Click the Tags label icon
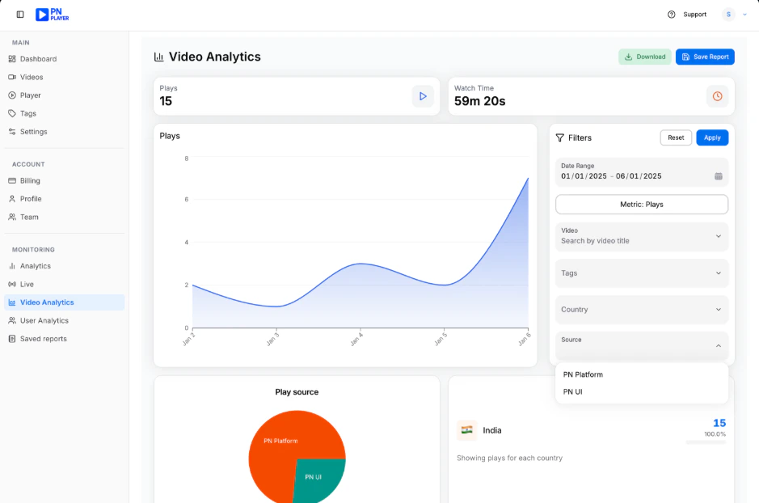The height and width of the screenshot is (503, 759). point(12,113)
